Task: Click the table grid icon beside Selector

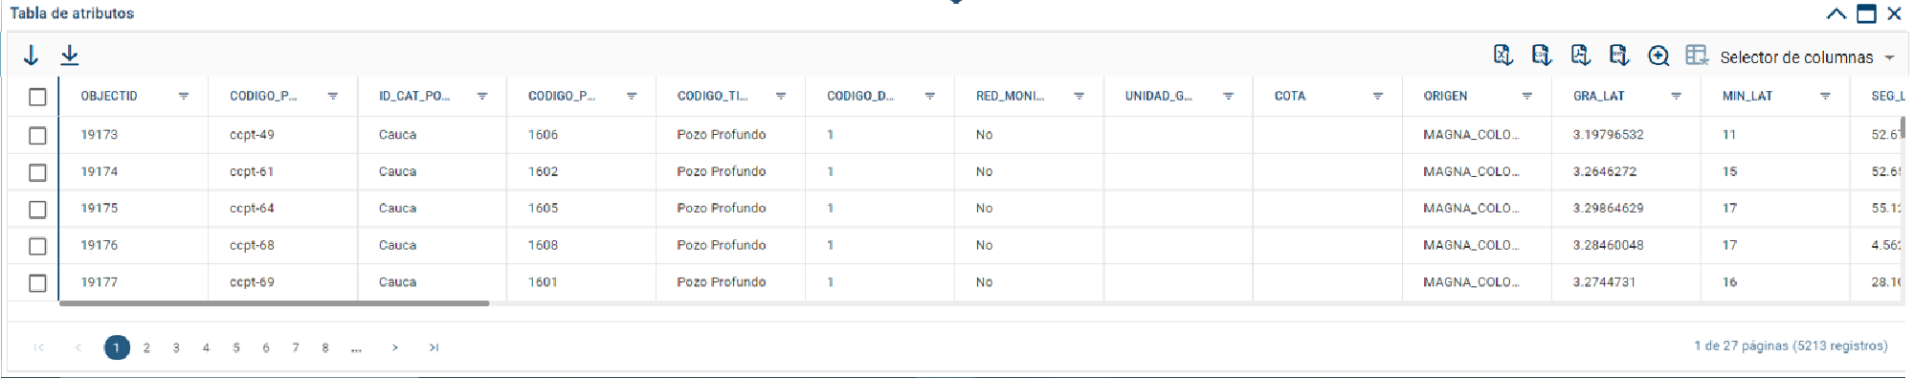Action: 1698,55
